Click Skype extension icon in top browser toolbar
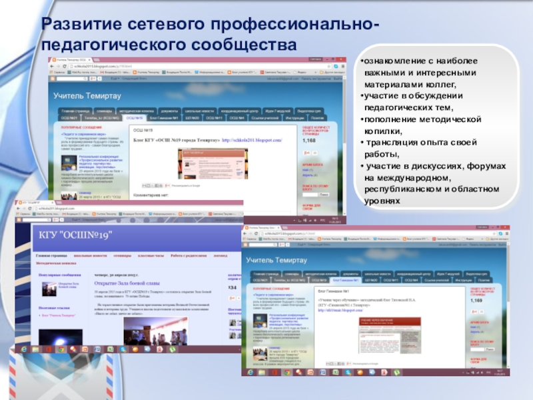 [336, 66]
